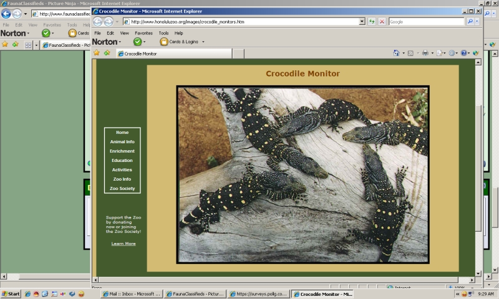Viewport: 499px width, 299px height.
Task: Go back in FaunaClassifieds window
Action: [6, 14]
